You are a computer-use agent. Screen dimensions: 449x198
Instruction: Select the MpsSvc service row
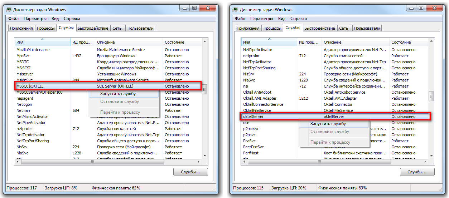(24, 56)
